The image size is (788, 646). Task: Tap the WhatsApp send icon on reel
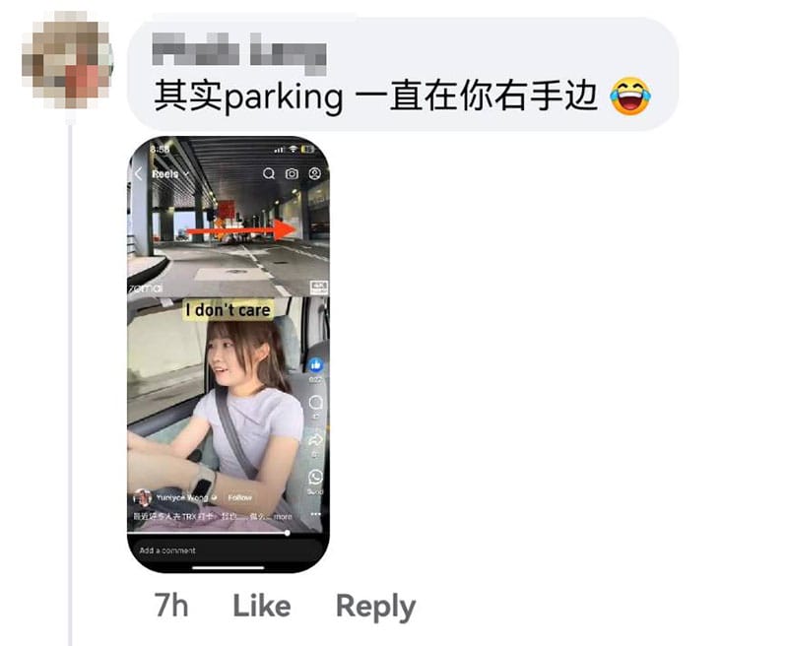coord(315,477)
